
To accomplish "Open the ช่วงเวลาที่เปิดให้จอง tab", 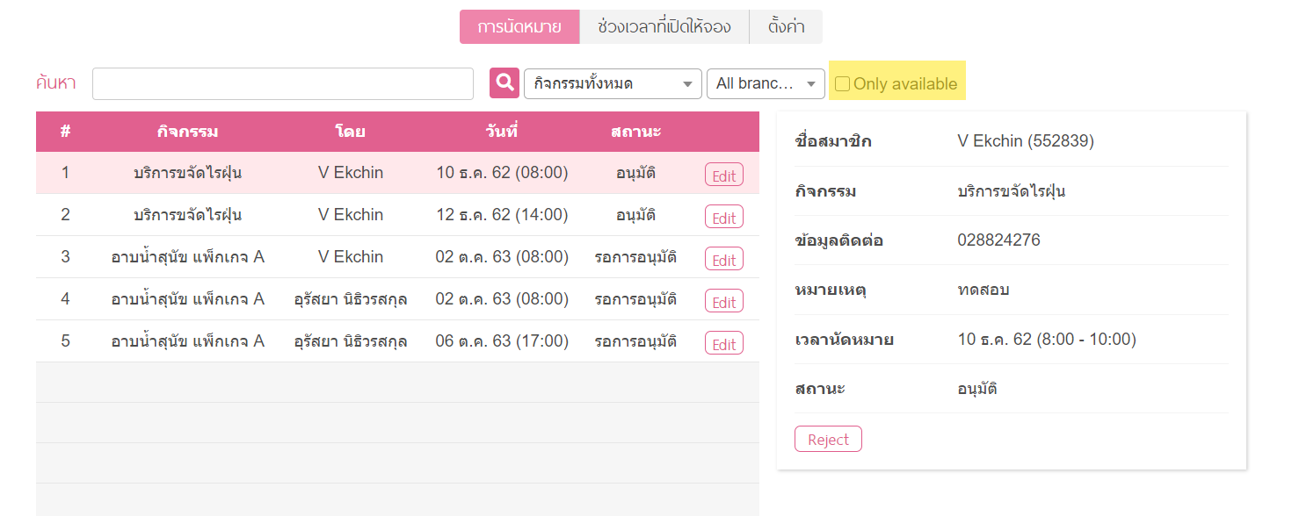I will point(664,26).
